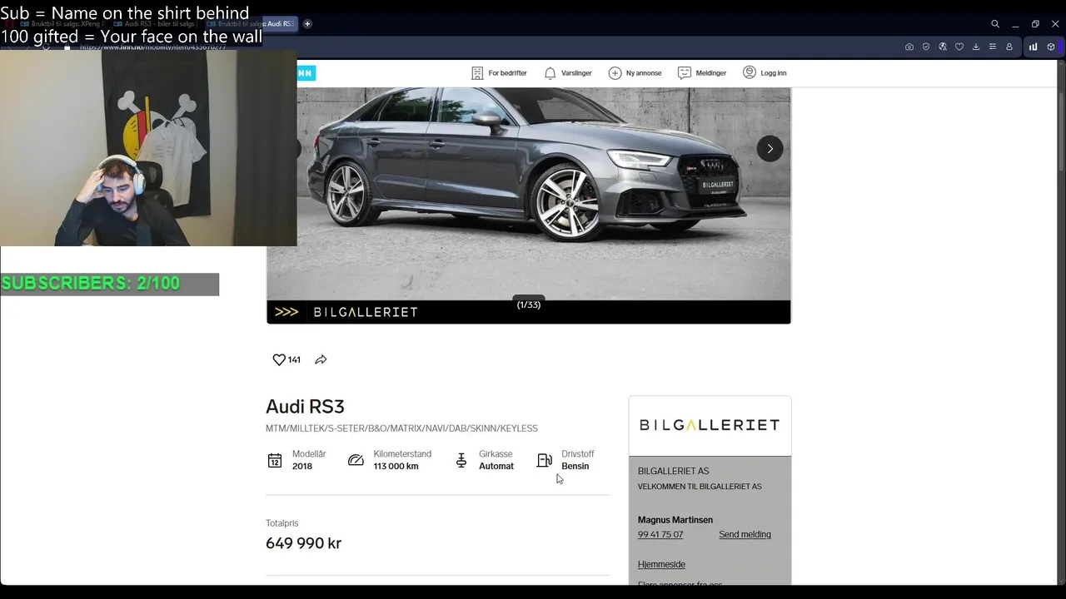1066x599 pixels.
Task: Open the easy setup sliders icon
Action: coord(993,47)
